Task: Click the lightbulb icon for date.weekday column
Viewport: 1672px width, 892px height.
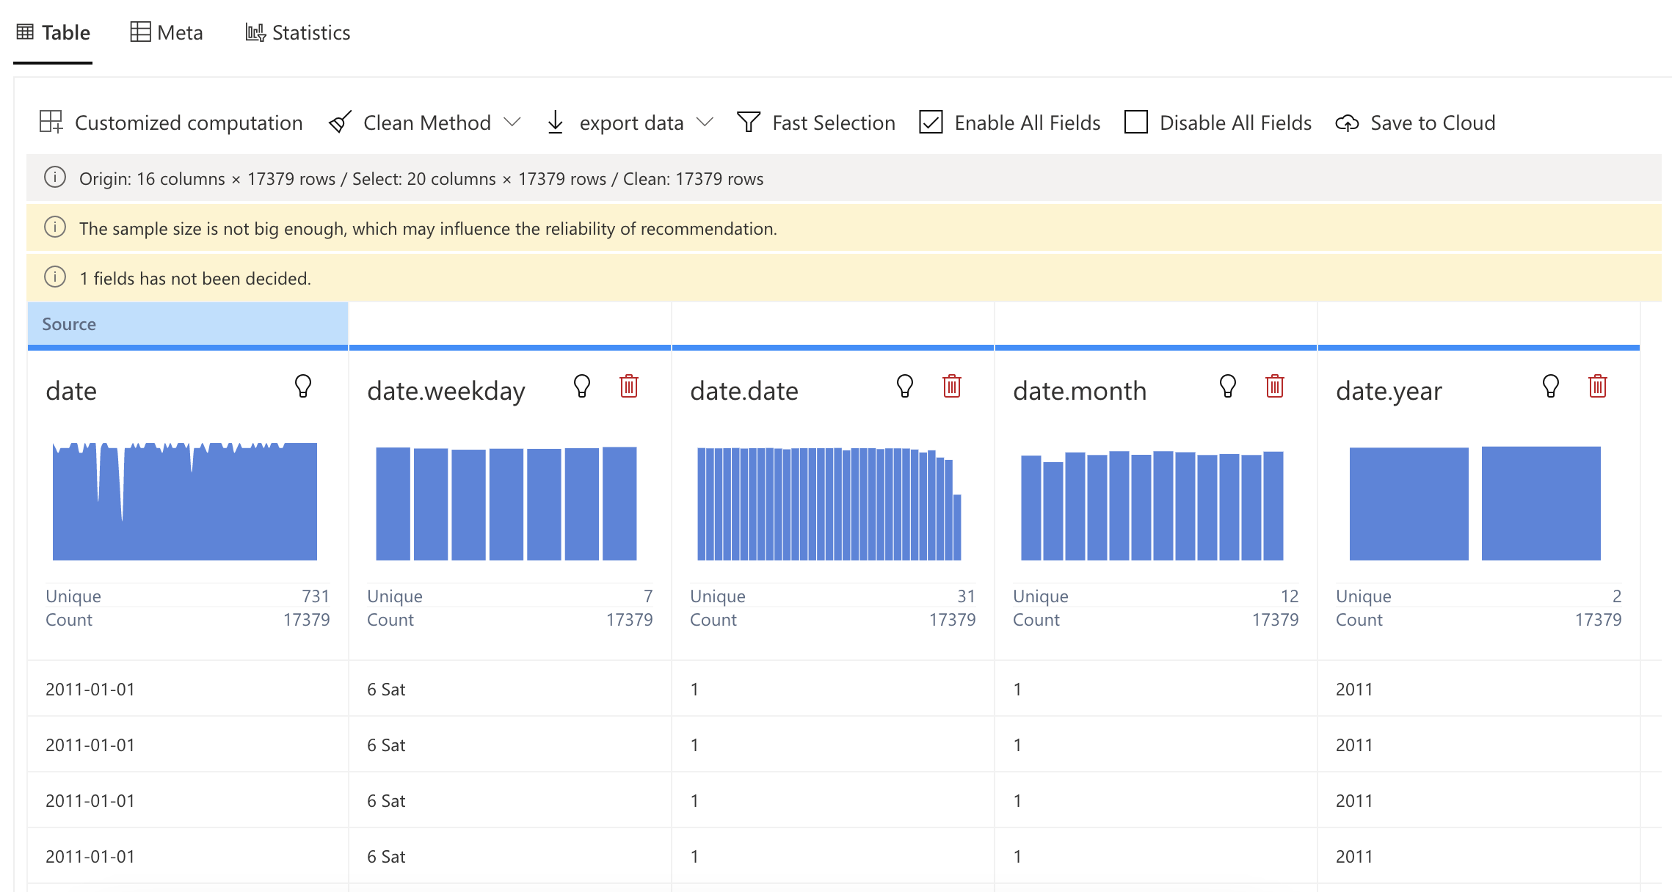Action: pos(582,386)
